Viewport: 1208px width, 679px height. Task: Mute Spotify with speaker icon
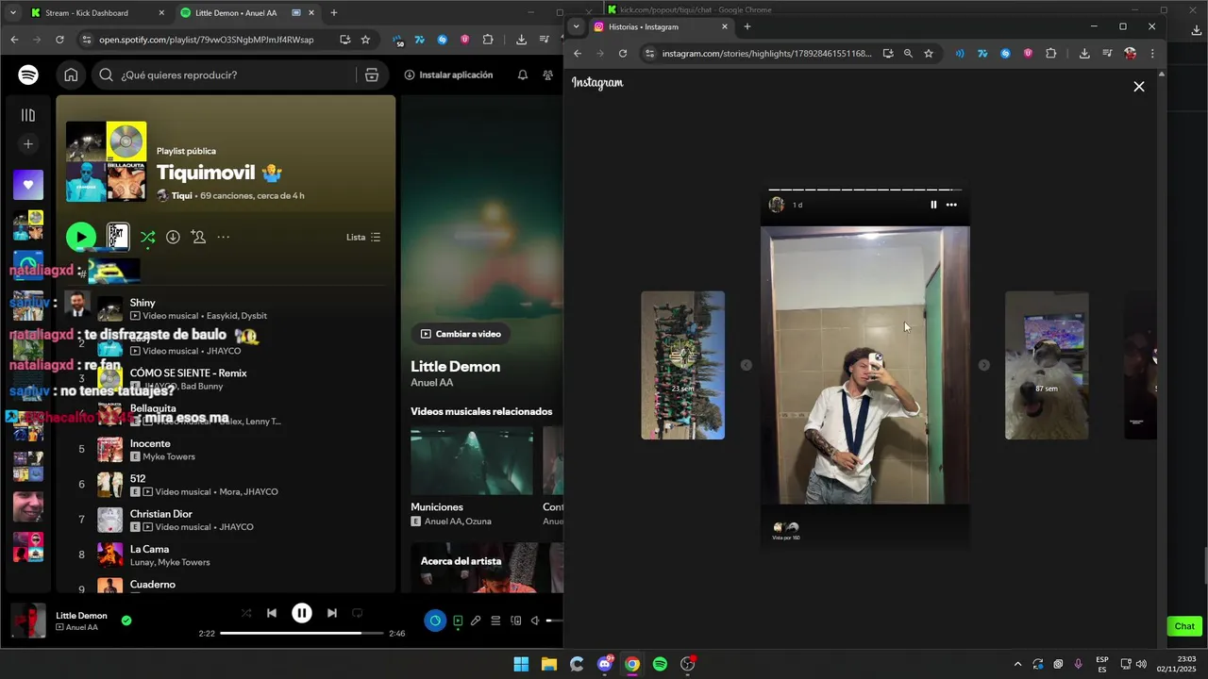[535, 621]
